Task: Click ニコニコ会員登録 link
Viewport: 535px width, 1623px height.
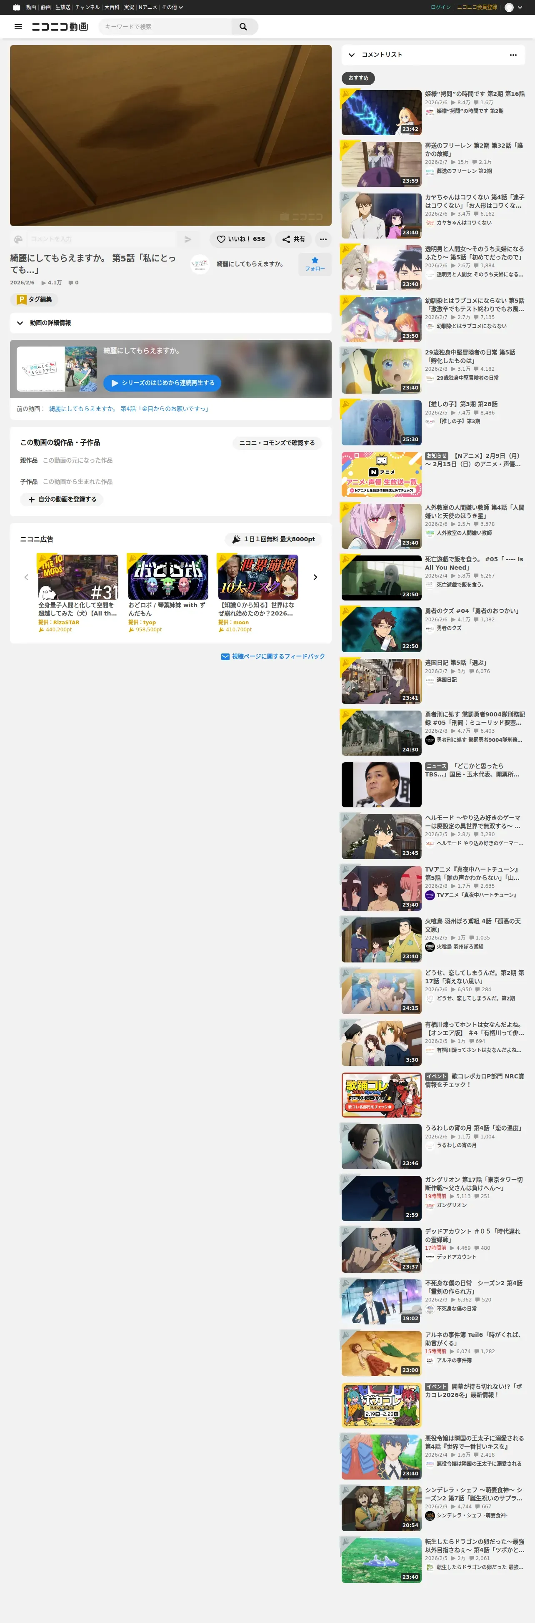Action: (x=477, y=8)
